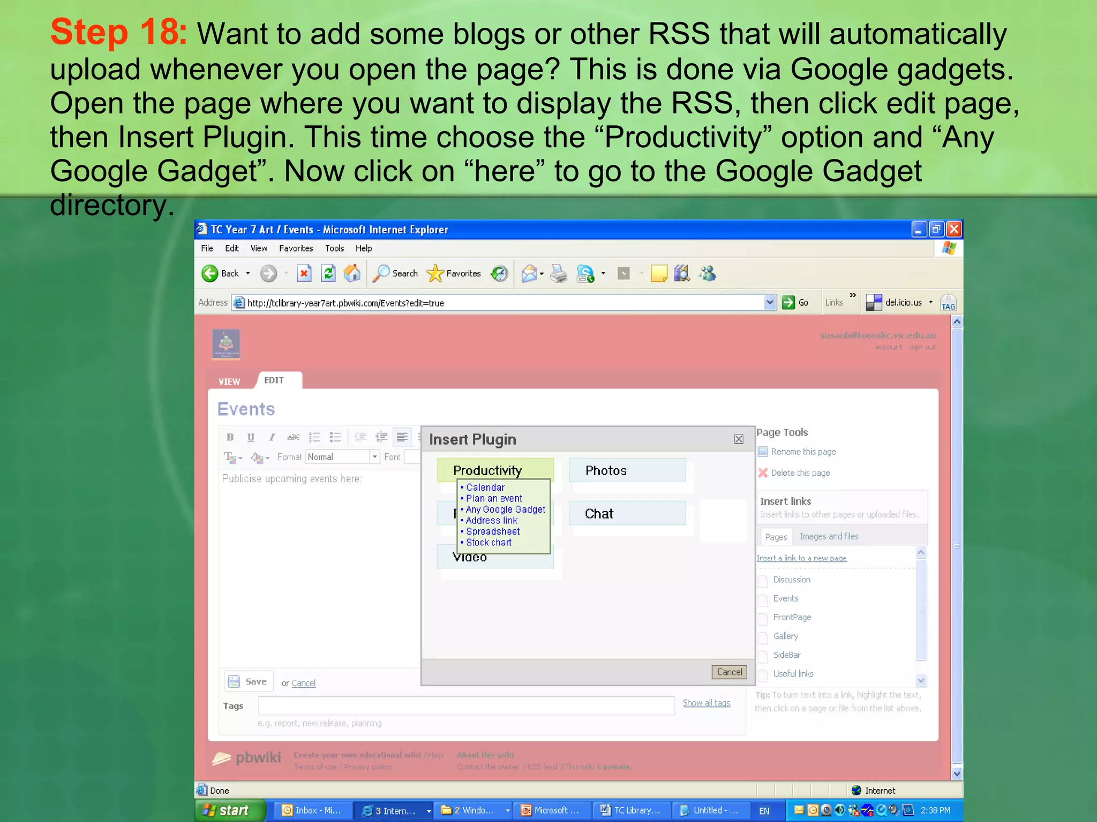Open Search in IE toolbar

[x=395, y=273]
